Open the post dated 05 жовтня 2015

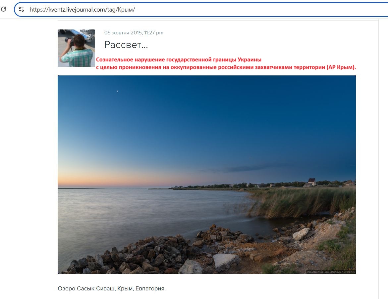[x=134, y=33]
